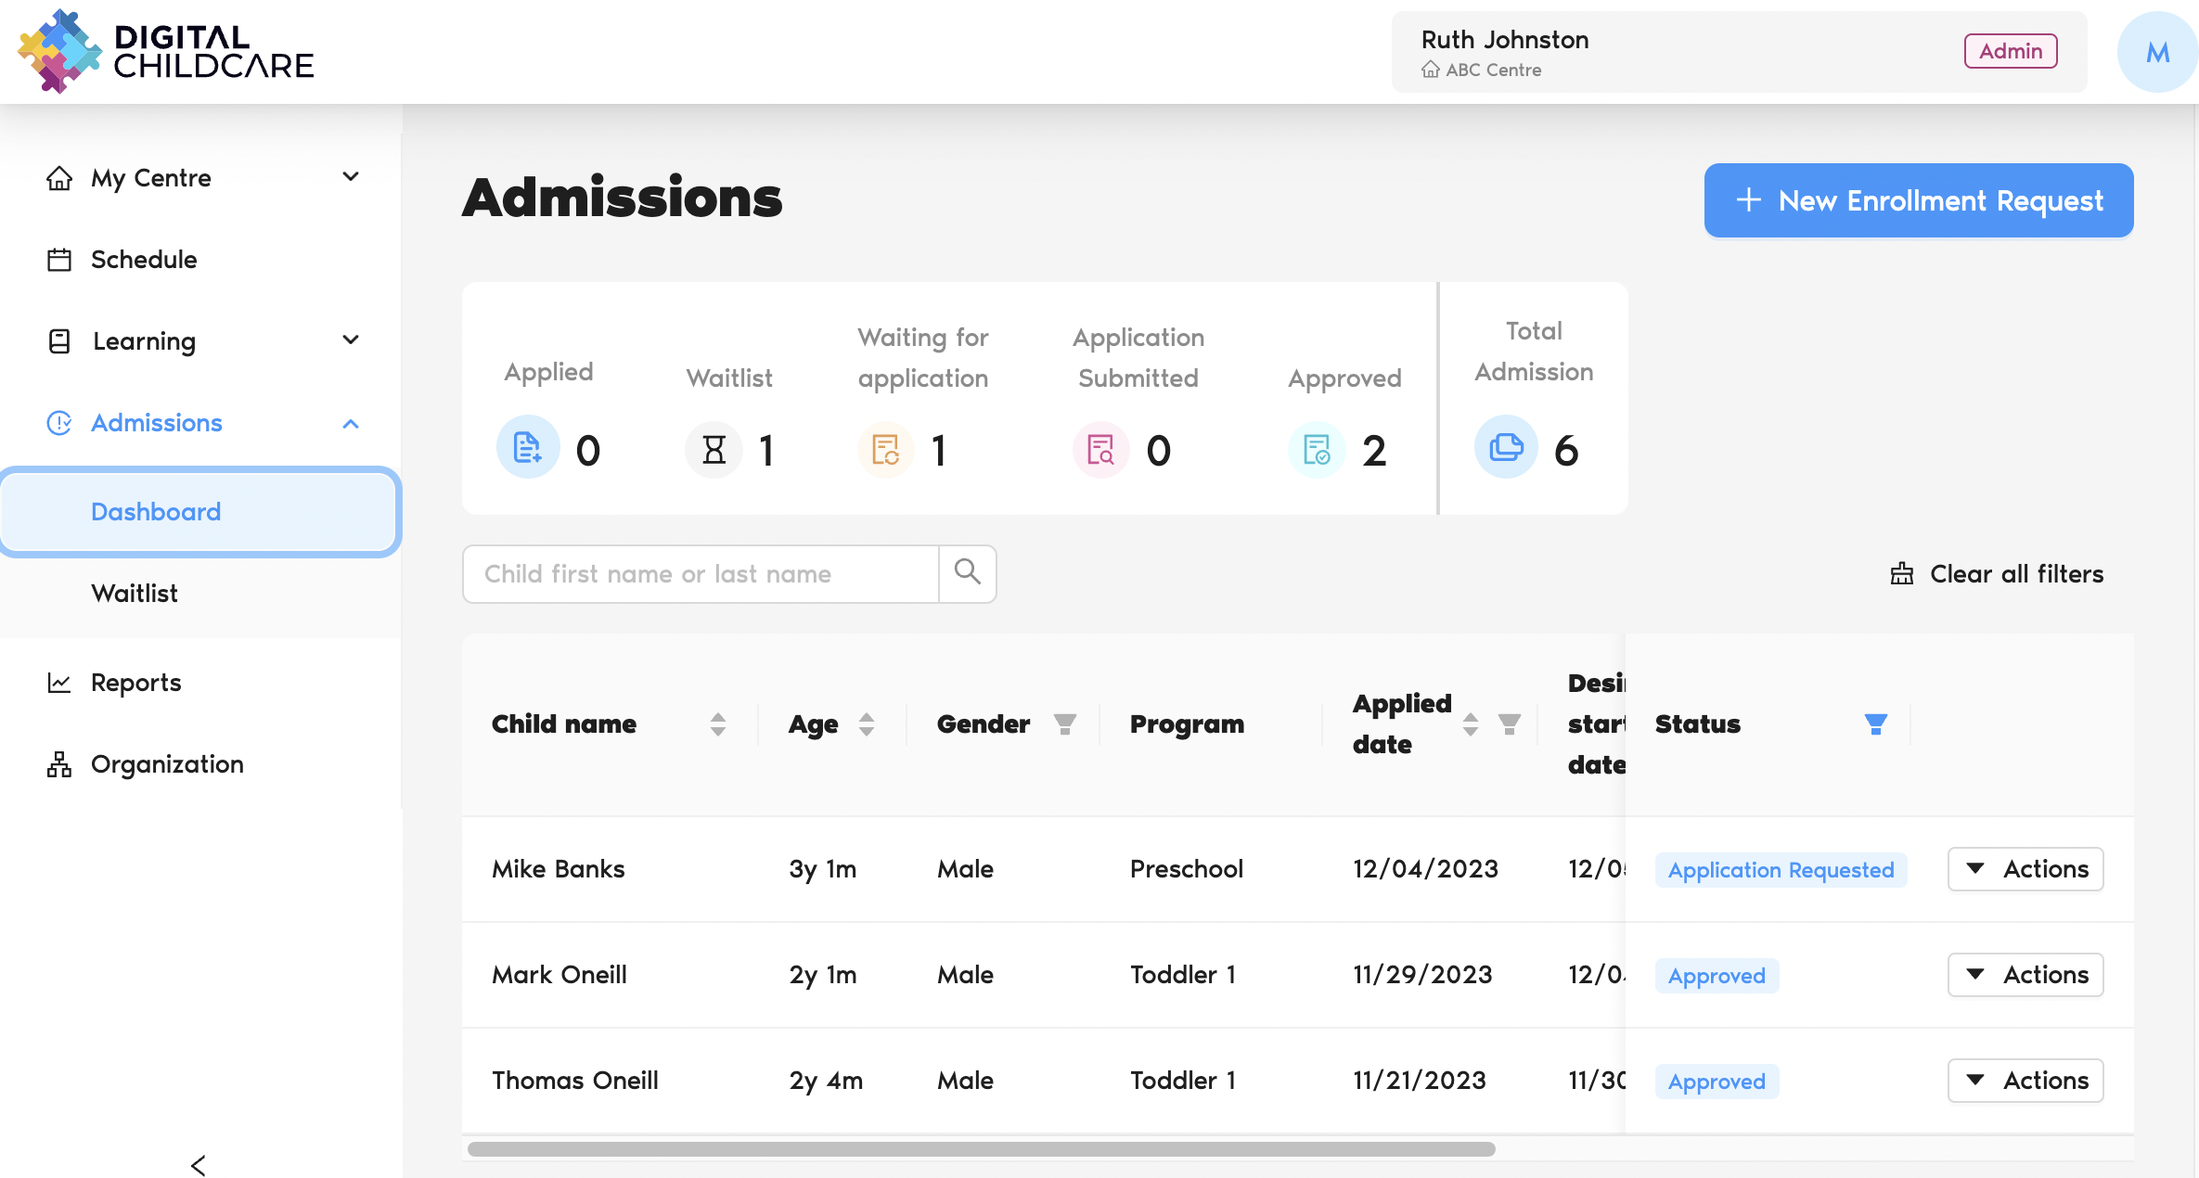Viewport: 2199px width, 1178px height.
Task: Toggle sort on the Age column
Action: (866, 724)
